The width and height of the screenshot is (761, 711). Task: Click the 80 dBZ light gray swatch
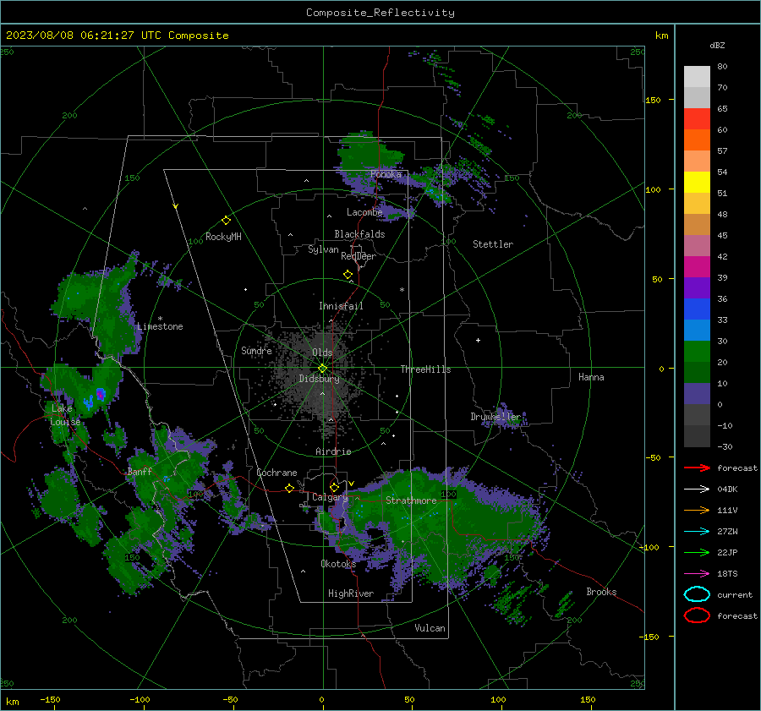pos(697,76)
